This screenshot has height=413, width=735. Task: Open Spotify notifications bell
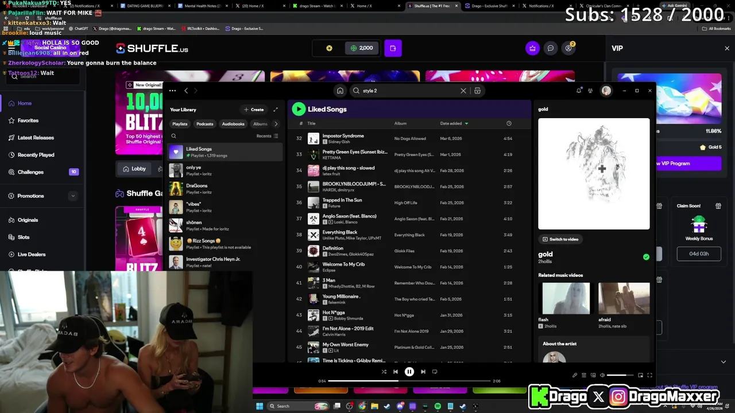point(579,91)
